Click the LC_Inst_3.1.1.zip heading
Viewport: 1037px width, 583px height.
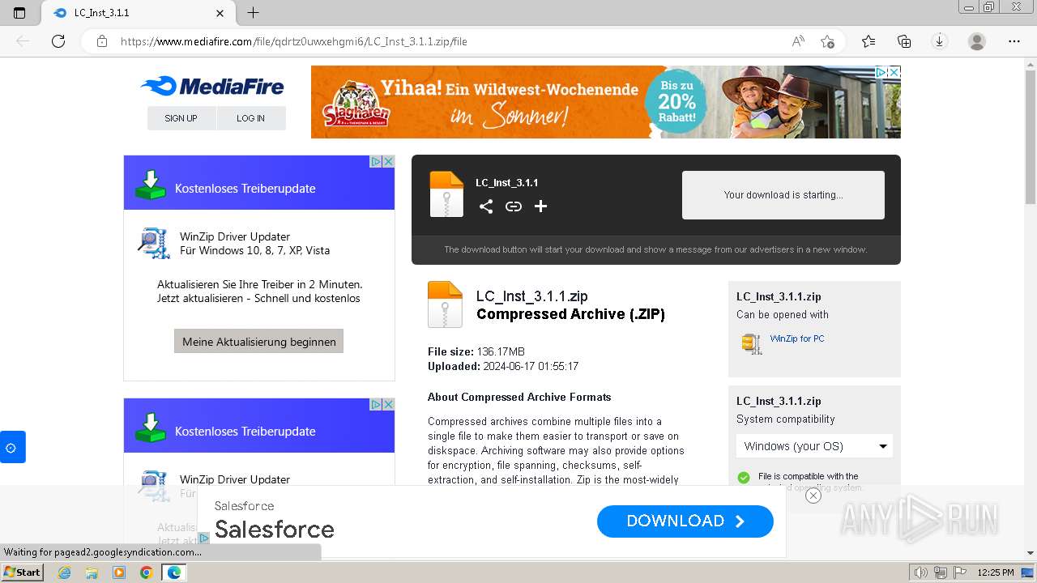pos(532,296)
